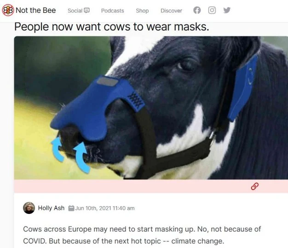Click the Not the Bee logo icon
Image resolution: width=288 pixels, height=248 pixels.
[8, 10]
